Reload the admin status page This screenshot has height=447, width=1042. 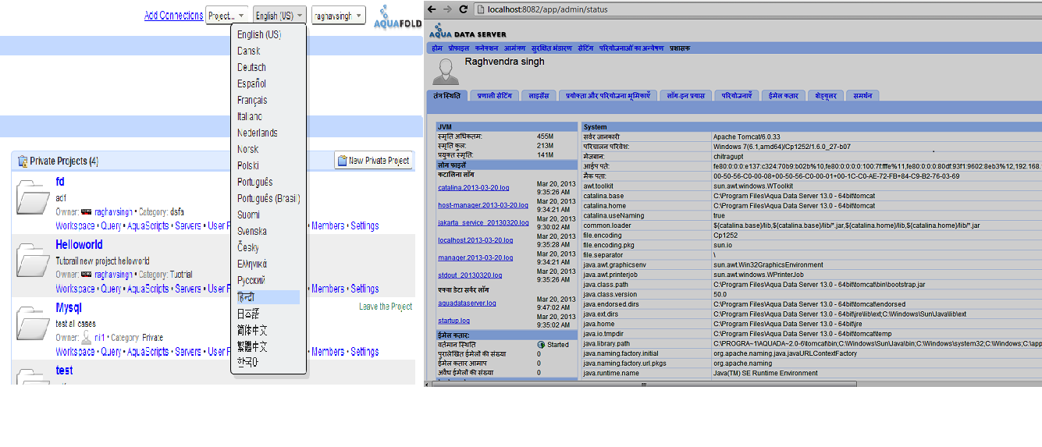tap(463, 9)
